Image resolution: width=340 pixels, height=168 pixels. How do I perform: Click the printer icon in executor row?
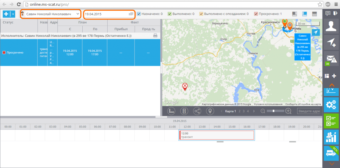[x=155, y=36]
